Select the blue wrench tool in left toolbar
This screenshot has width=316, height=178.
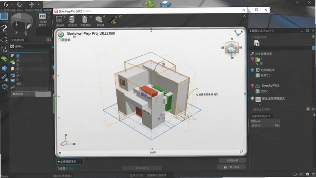point(4,77)
